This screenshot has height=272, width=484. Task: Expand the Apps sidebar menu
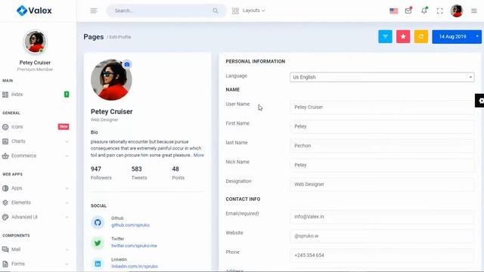click(x=36, y=188)
